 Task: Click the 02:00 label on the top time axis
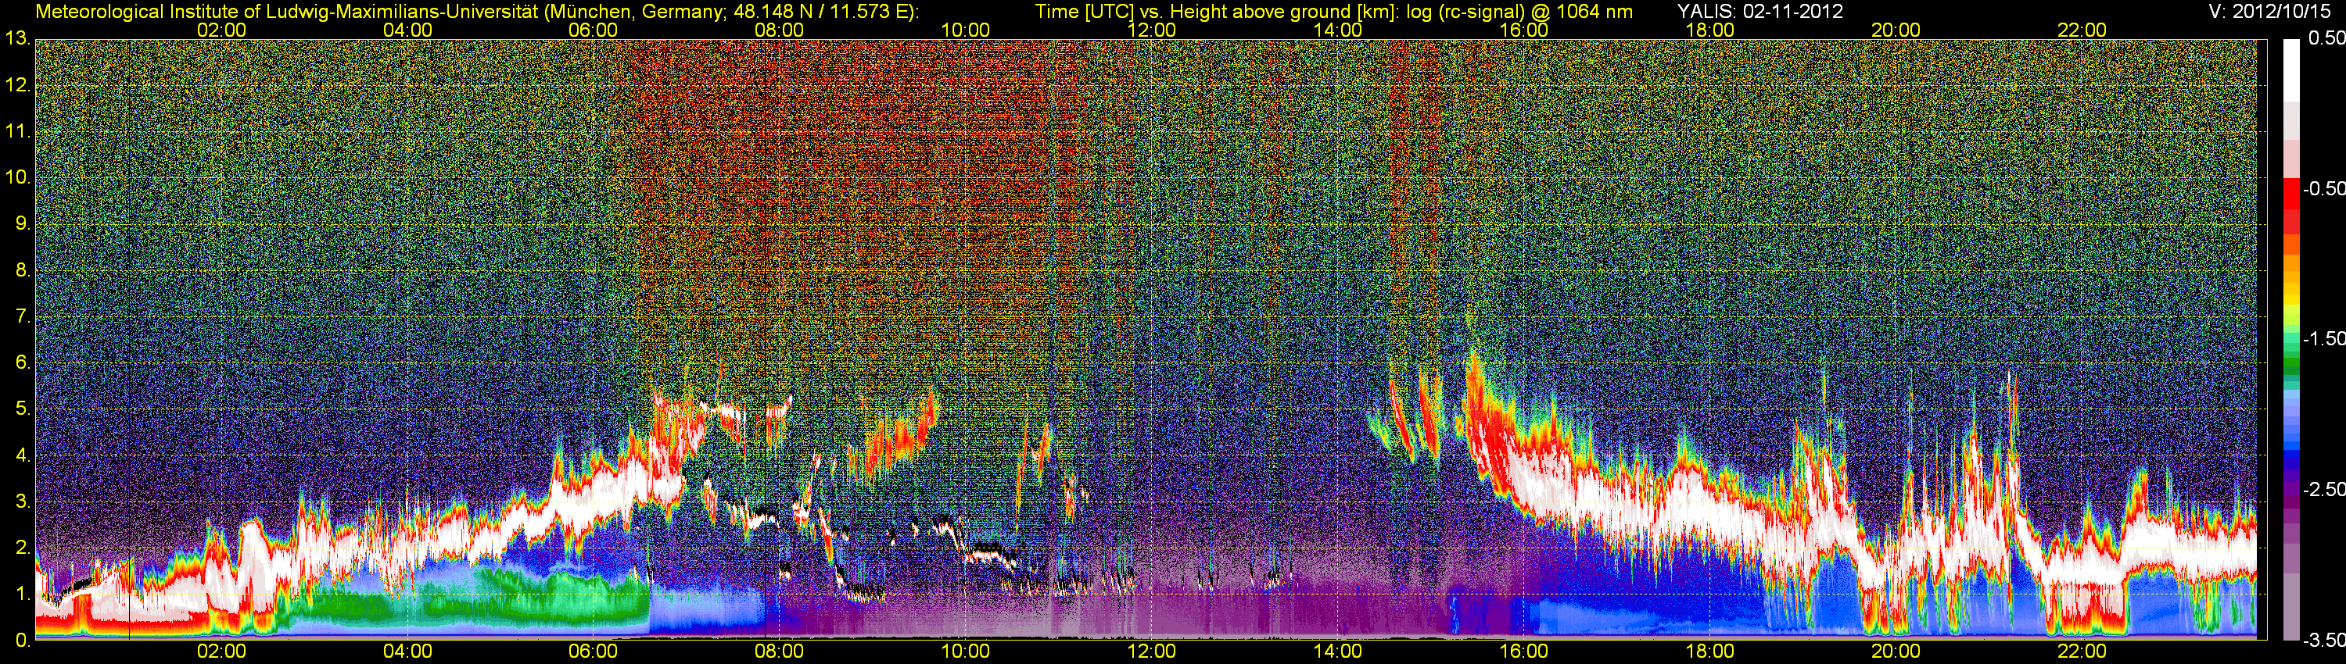221,30
